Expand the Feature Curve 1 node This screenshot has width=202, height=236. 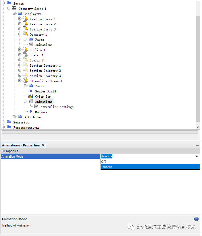point(20,18)
